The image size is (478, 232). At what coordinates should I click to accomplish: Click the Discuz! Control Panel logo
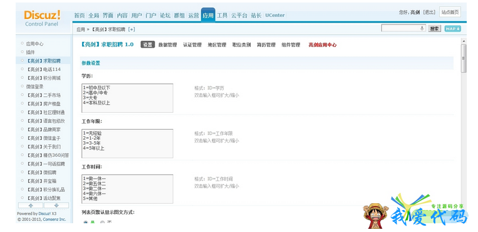click(42, 18)
